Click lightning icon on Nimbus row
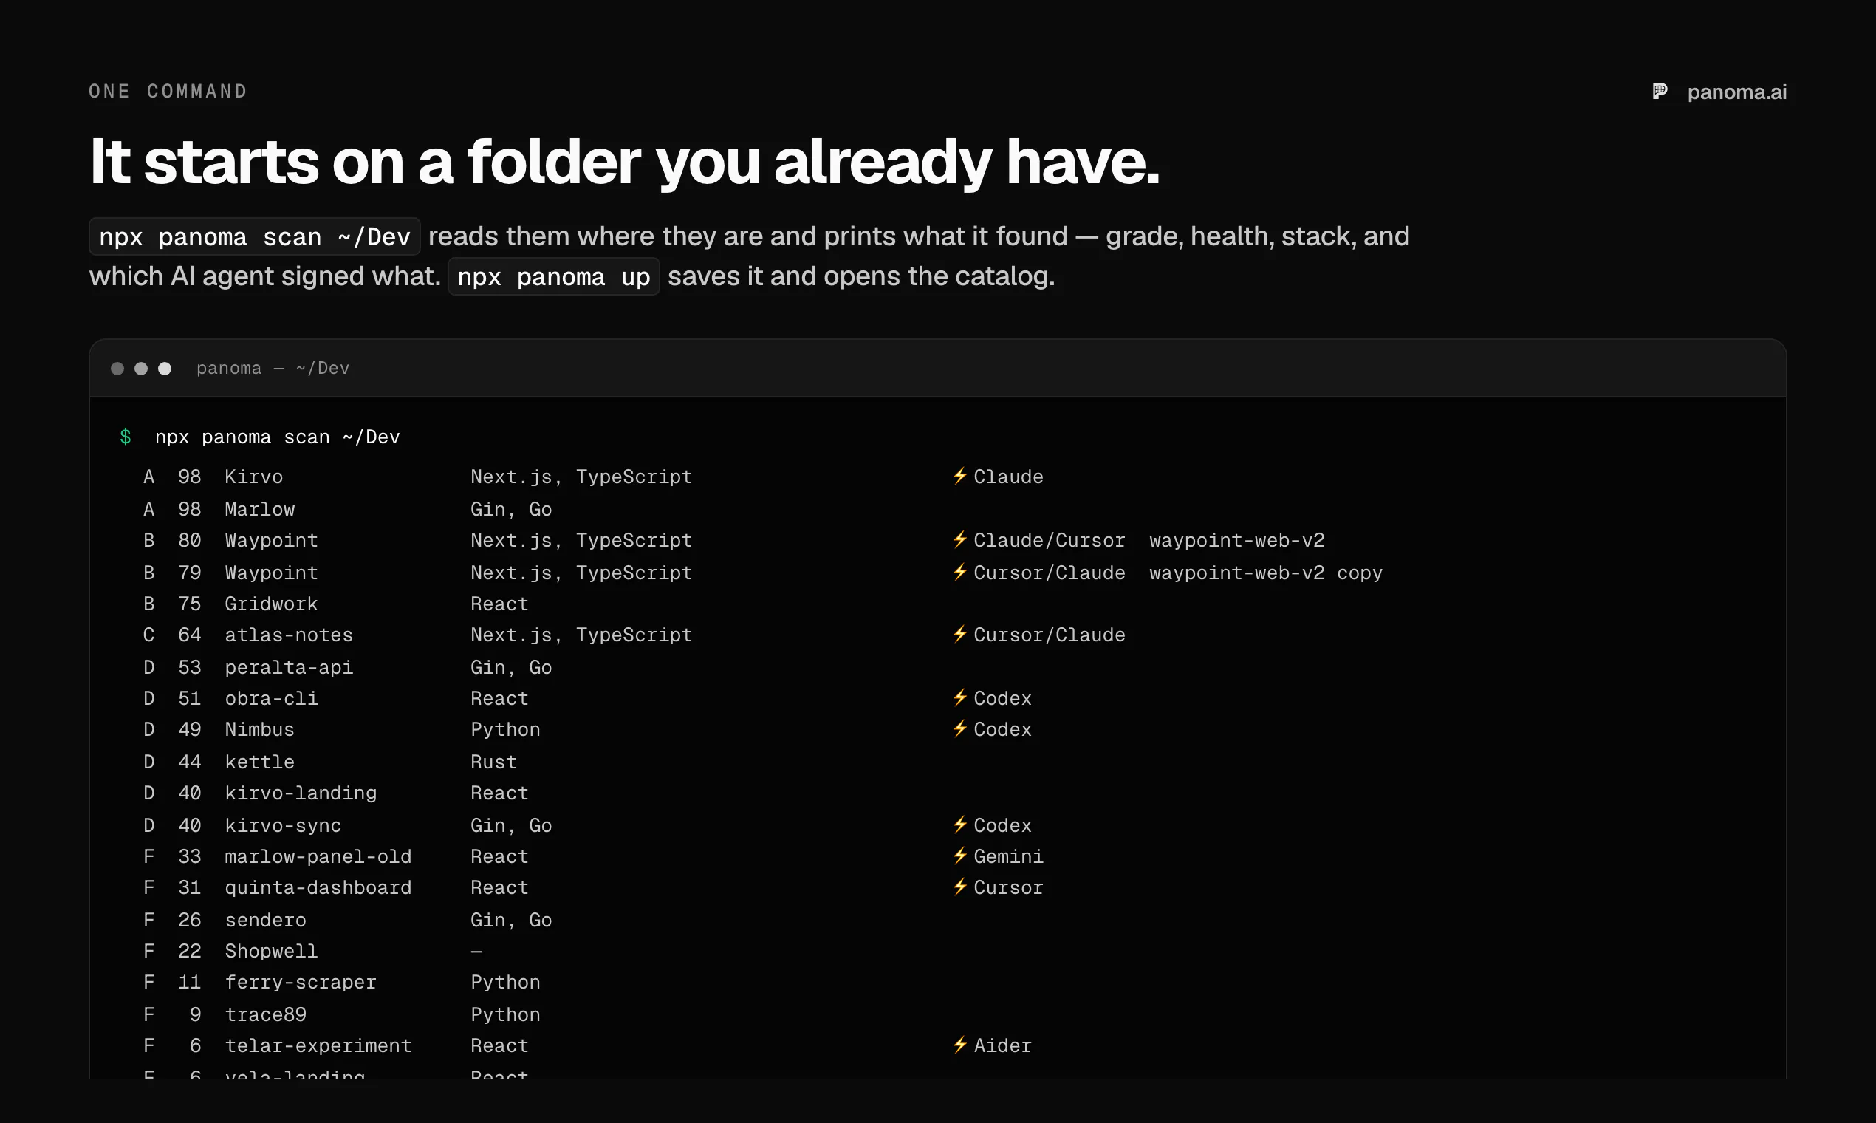Viewport: 1876px width, 1123px height. 960,728
